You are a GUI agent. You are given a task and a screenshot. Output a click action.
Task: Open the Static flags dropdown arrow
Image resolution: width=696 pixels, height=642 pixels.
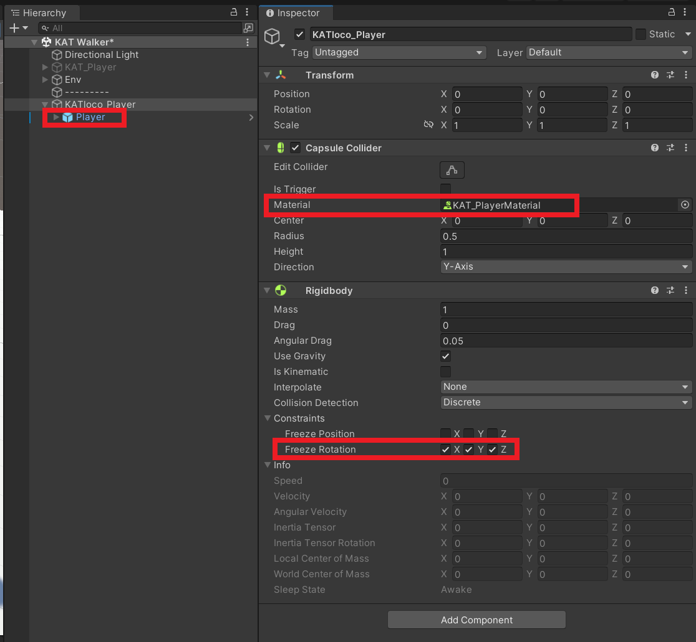(x=687, y=34)
